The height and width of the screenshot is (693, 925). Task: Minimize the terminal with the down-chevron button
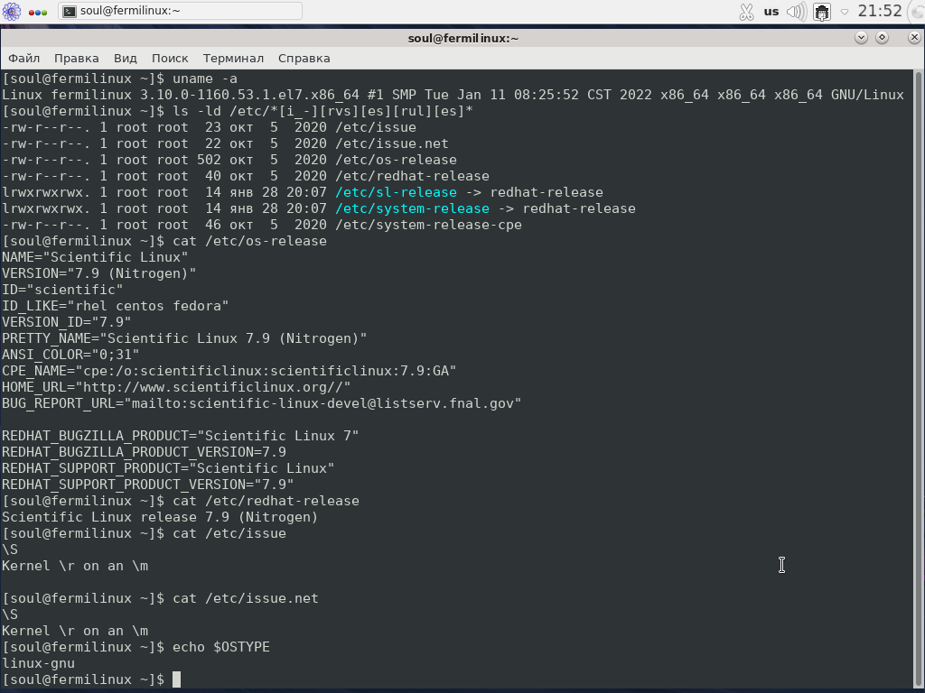click(861, 38)
